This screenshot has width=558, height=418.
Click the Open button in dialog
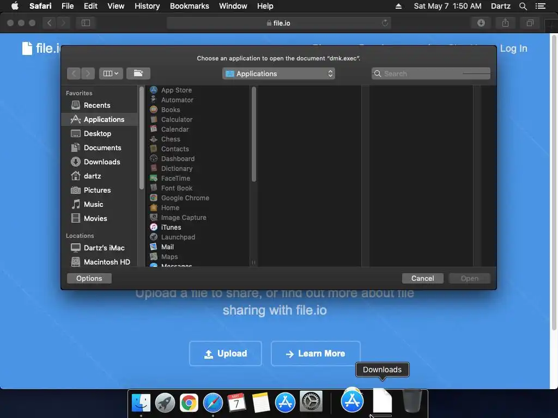469,278
